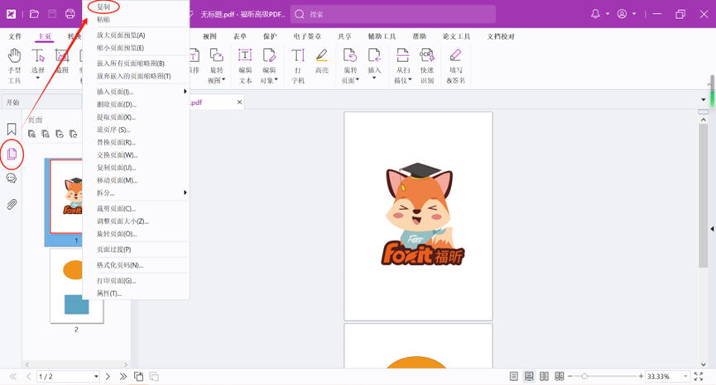Screen dimensions: 716x385
Task: Switch to the Share (共享) tab
Action: [x=345, y=36]
